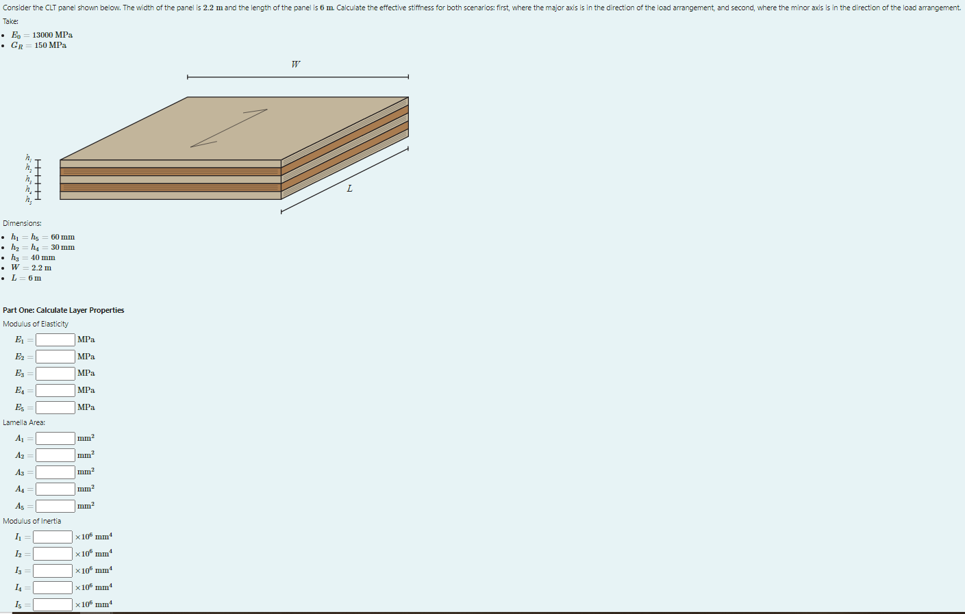Click the CLT panel diagram image

(233, 144)
